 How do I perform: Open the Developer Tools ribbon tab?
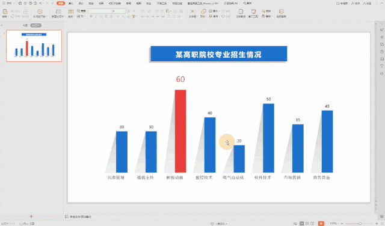162,4
